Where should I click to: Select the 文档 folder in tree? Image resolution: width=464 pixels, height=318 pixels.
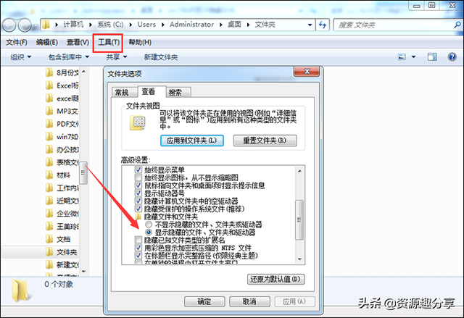58,239
